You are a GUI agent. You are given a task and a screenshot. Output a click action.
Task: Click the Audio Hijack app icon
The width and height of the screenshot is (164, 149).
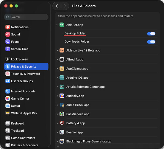tap(62, 105)
